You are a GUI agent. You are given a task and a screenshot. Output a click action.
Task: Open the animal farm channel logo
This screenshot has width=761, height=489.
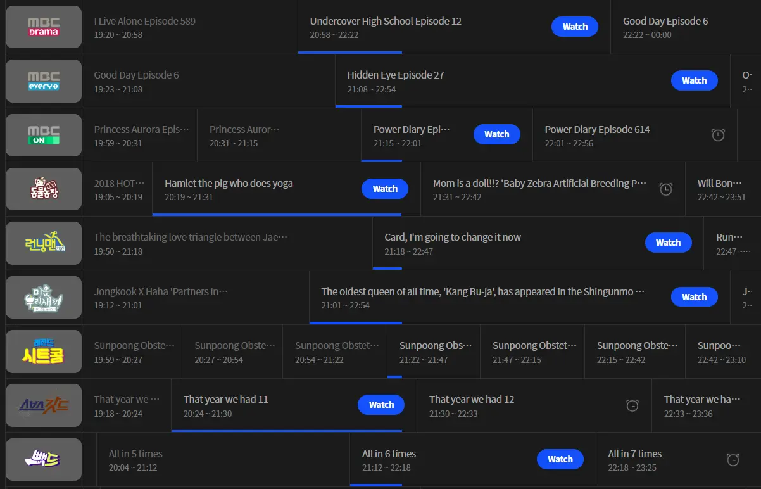(44, 189)
